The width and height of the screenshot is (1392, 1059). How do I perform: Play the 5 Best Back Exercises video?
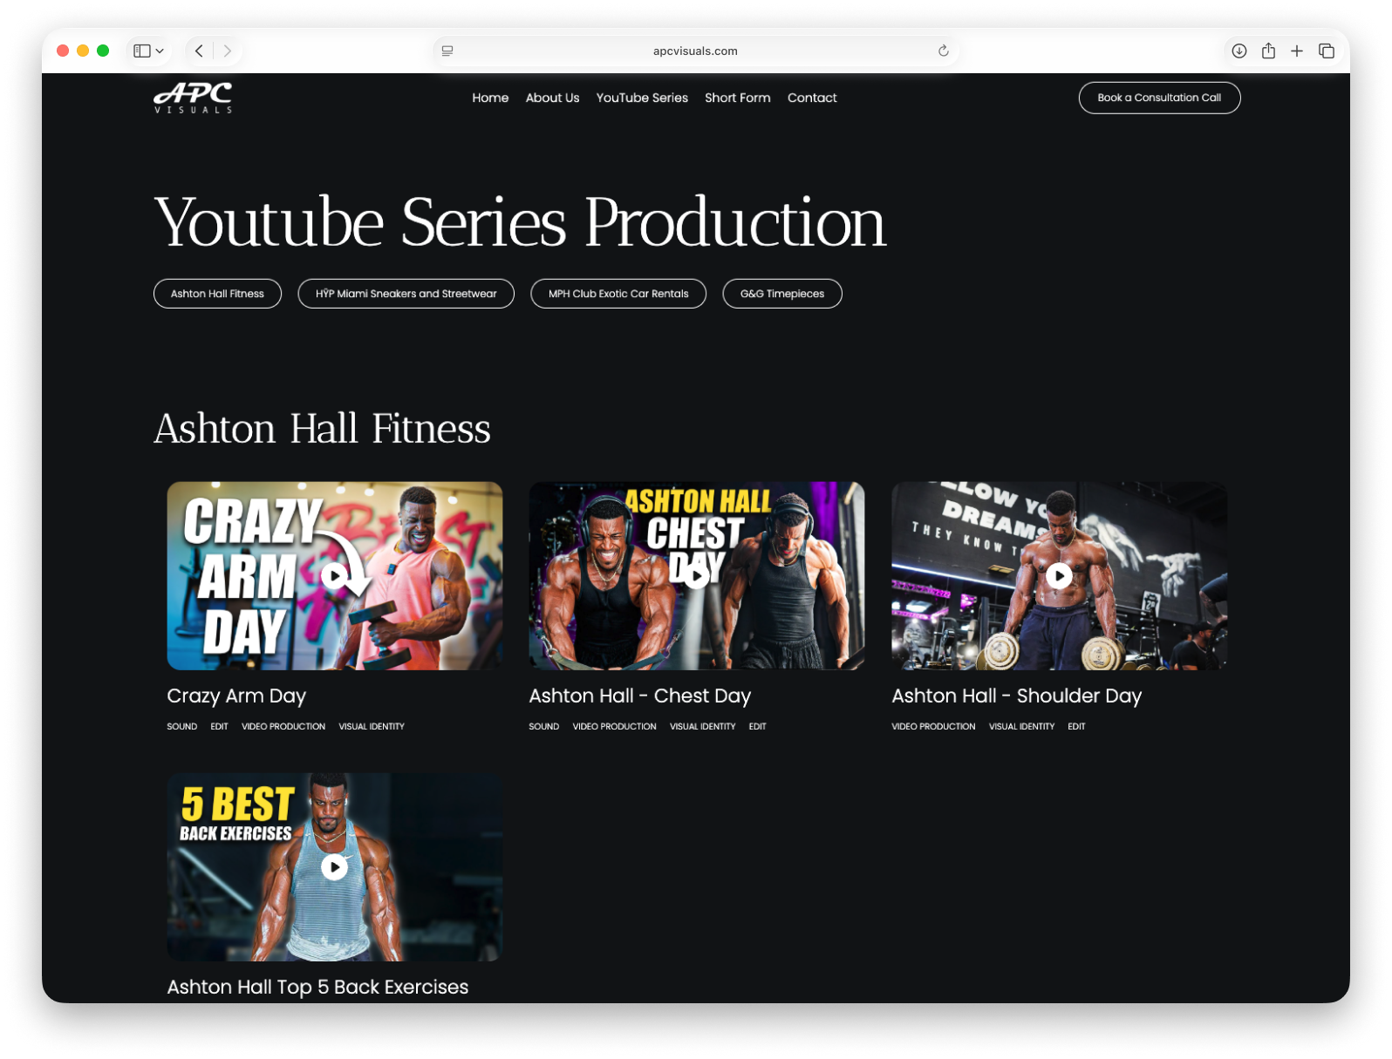coord(335,867)
